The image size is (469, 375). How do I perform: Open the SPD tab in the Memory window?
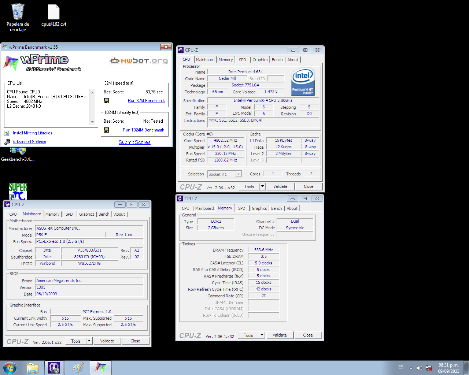[x=242, y=208]
